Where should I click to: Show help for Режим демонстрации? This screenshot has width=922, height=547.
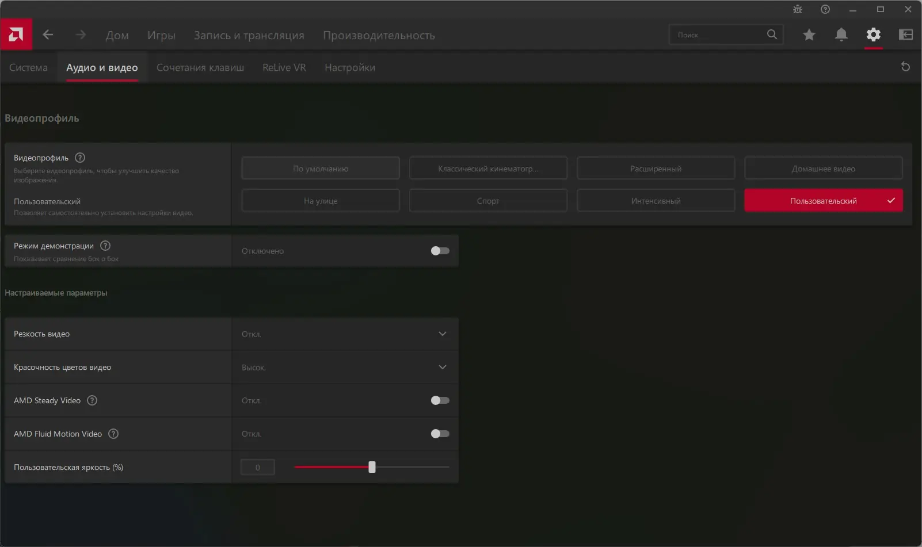click(x=105, y=246)
